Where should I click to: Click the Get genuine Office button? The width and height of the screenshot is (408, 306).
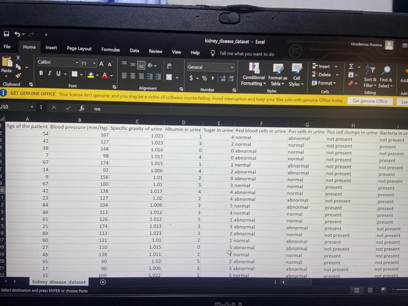pos(370,101)
